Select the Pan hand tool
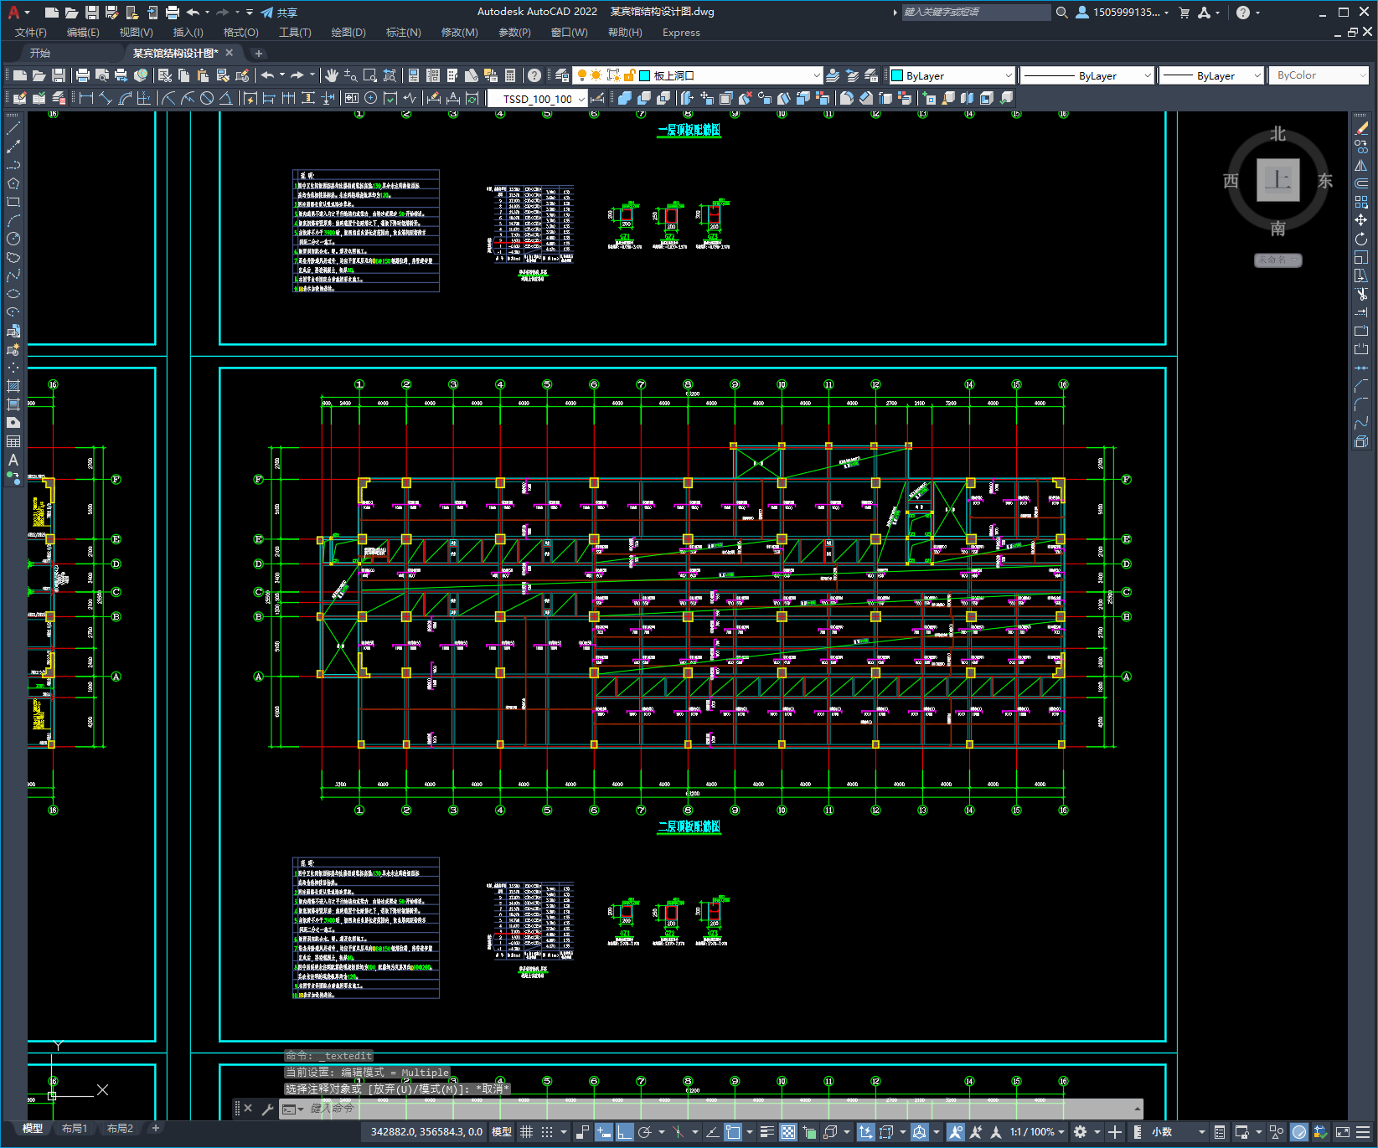Viewport: 1378px width, 1148px height. pyautogui.click(x=332, y=75)
